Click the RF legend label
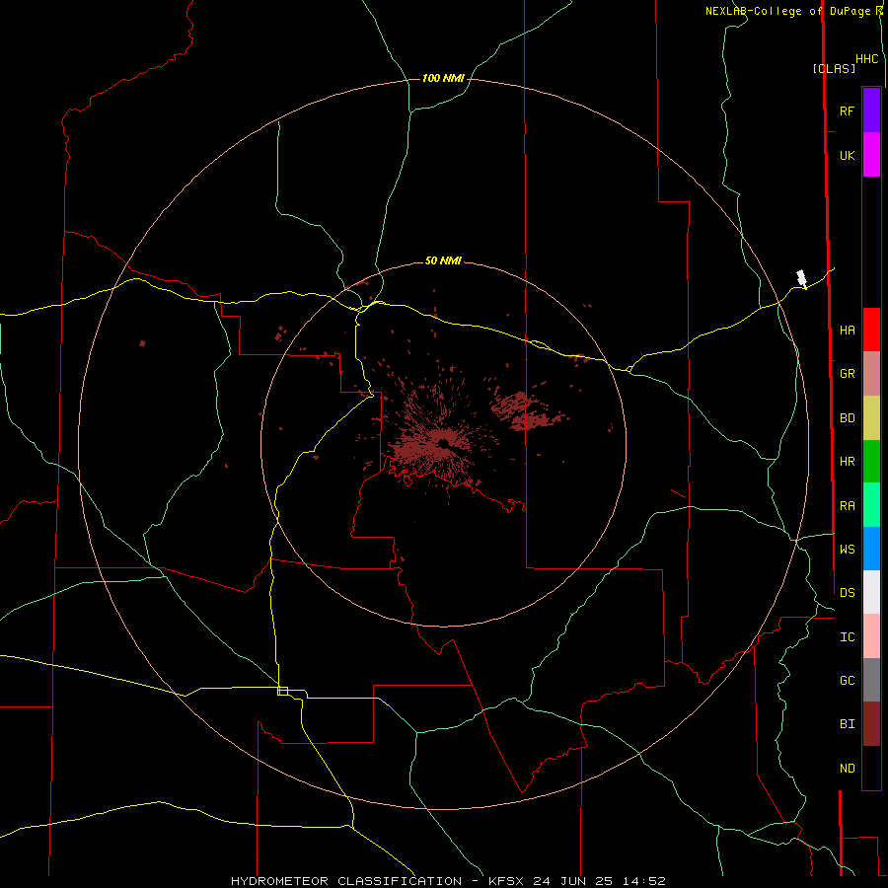 tap(847, 111)
